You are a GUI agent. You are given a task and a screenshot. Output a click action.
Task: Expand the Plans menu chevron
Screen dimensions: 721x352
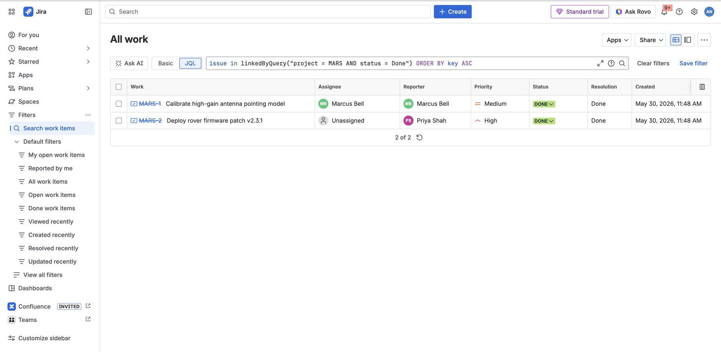tap(88, 88)
